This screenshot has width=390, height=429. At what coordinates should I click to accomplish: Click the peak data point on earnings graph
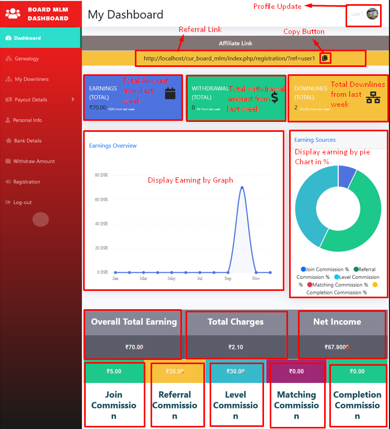coord(242,188)
